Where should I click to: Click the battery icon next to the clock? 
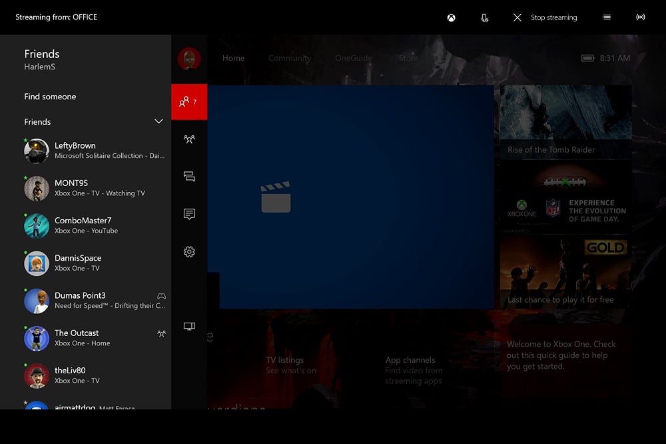tap(587, 58)
